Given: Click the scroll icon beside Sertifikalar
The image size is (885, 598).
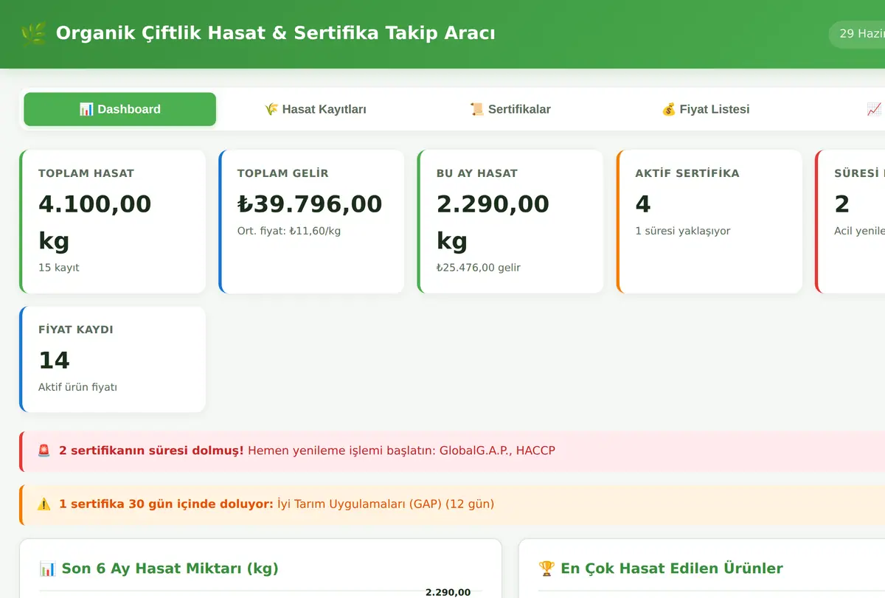Looking at the screenshot, I should 477,109.
